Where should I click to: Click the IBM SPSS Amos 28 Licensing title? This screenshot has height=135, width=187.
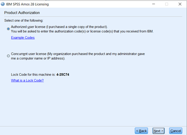(x=27, y=4)
